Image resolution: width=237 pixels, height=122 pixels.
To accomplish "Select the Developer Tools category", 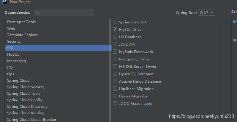I will point(57,22).
